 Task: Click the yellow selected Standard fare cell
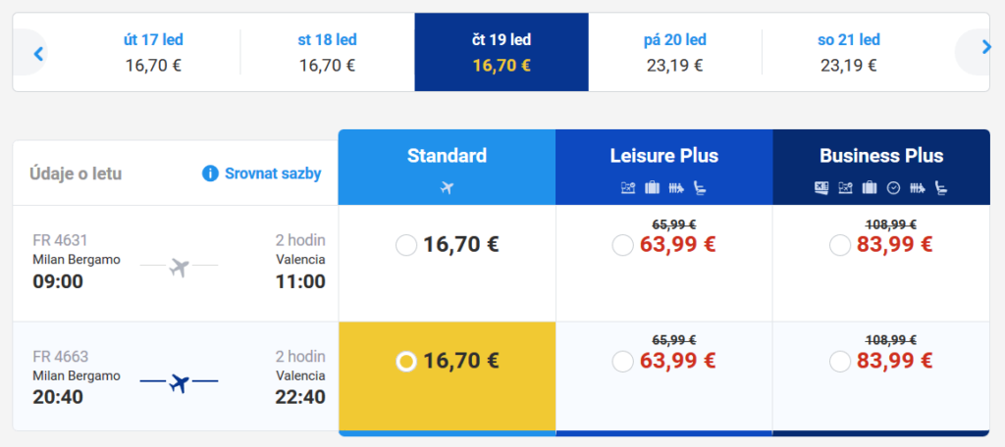[448, 375]
